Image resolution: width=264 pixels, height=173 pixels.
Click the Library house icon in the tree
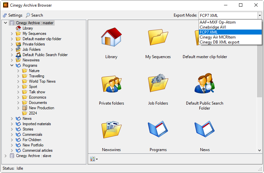pos(18,28)
